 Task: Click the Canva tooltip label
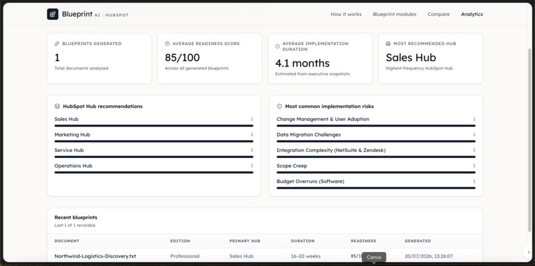click(x=374, y=257)
